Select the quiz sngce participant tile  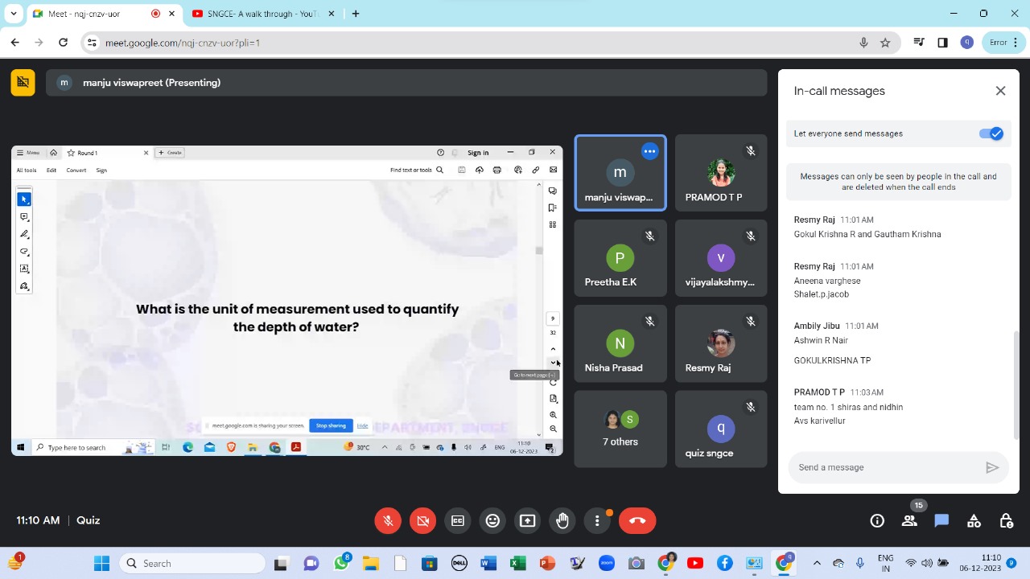click(x=721, y=429)
